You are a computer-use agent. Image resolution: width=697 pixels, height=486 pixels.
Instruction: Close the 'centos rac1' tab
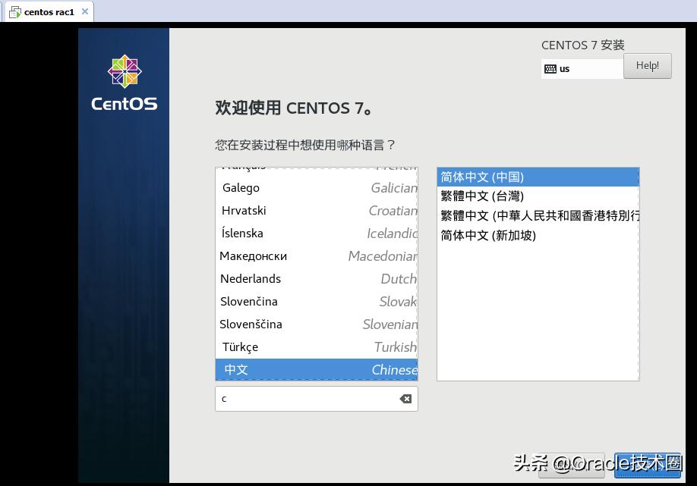coord(84,11)
